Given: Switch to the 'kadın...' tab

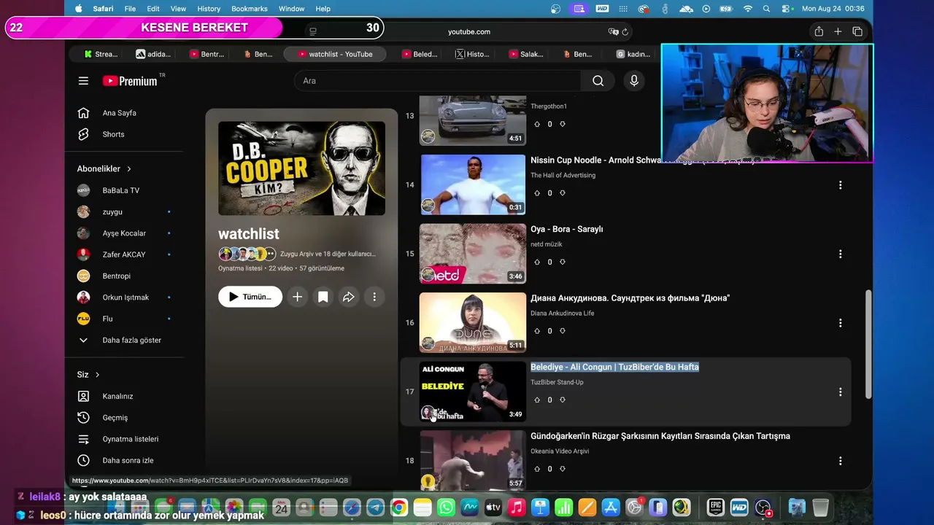Looking at the screenshot, I should click(633, 54).
